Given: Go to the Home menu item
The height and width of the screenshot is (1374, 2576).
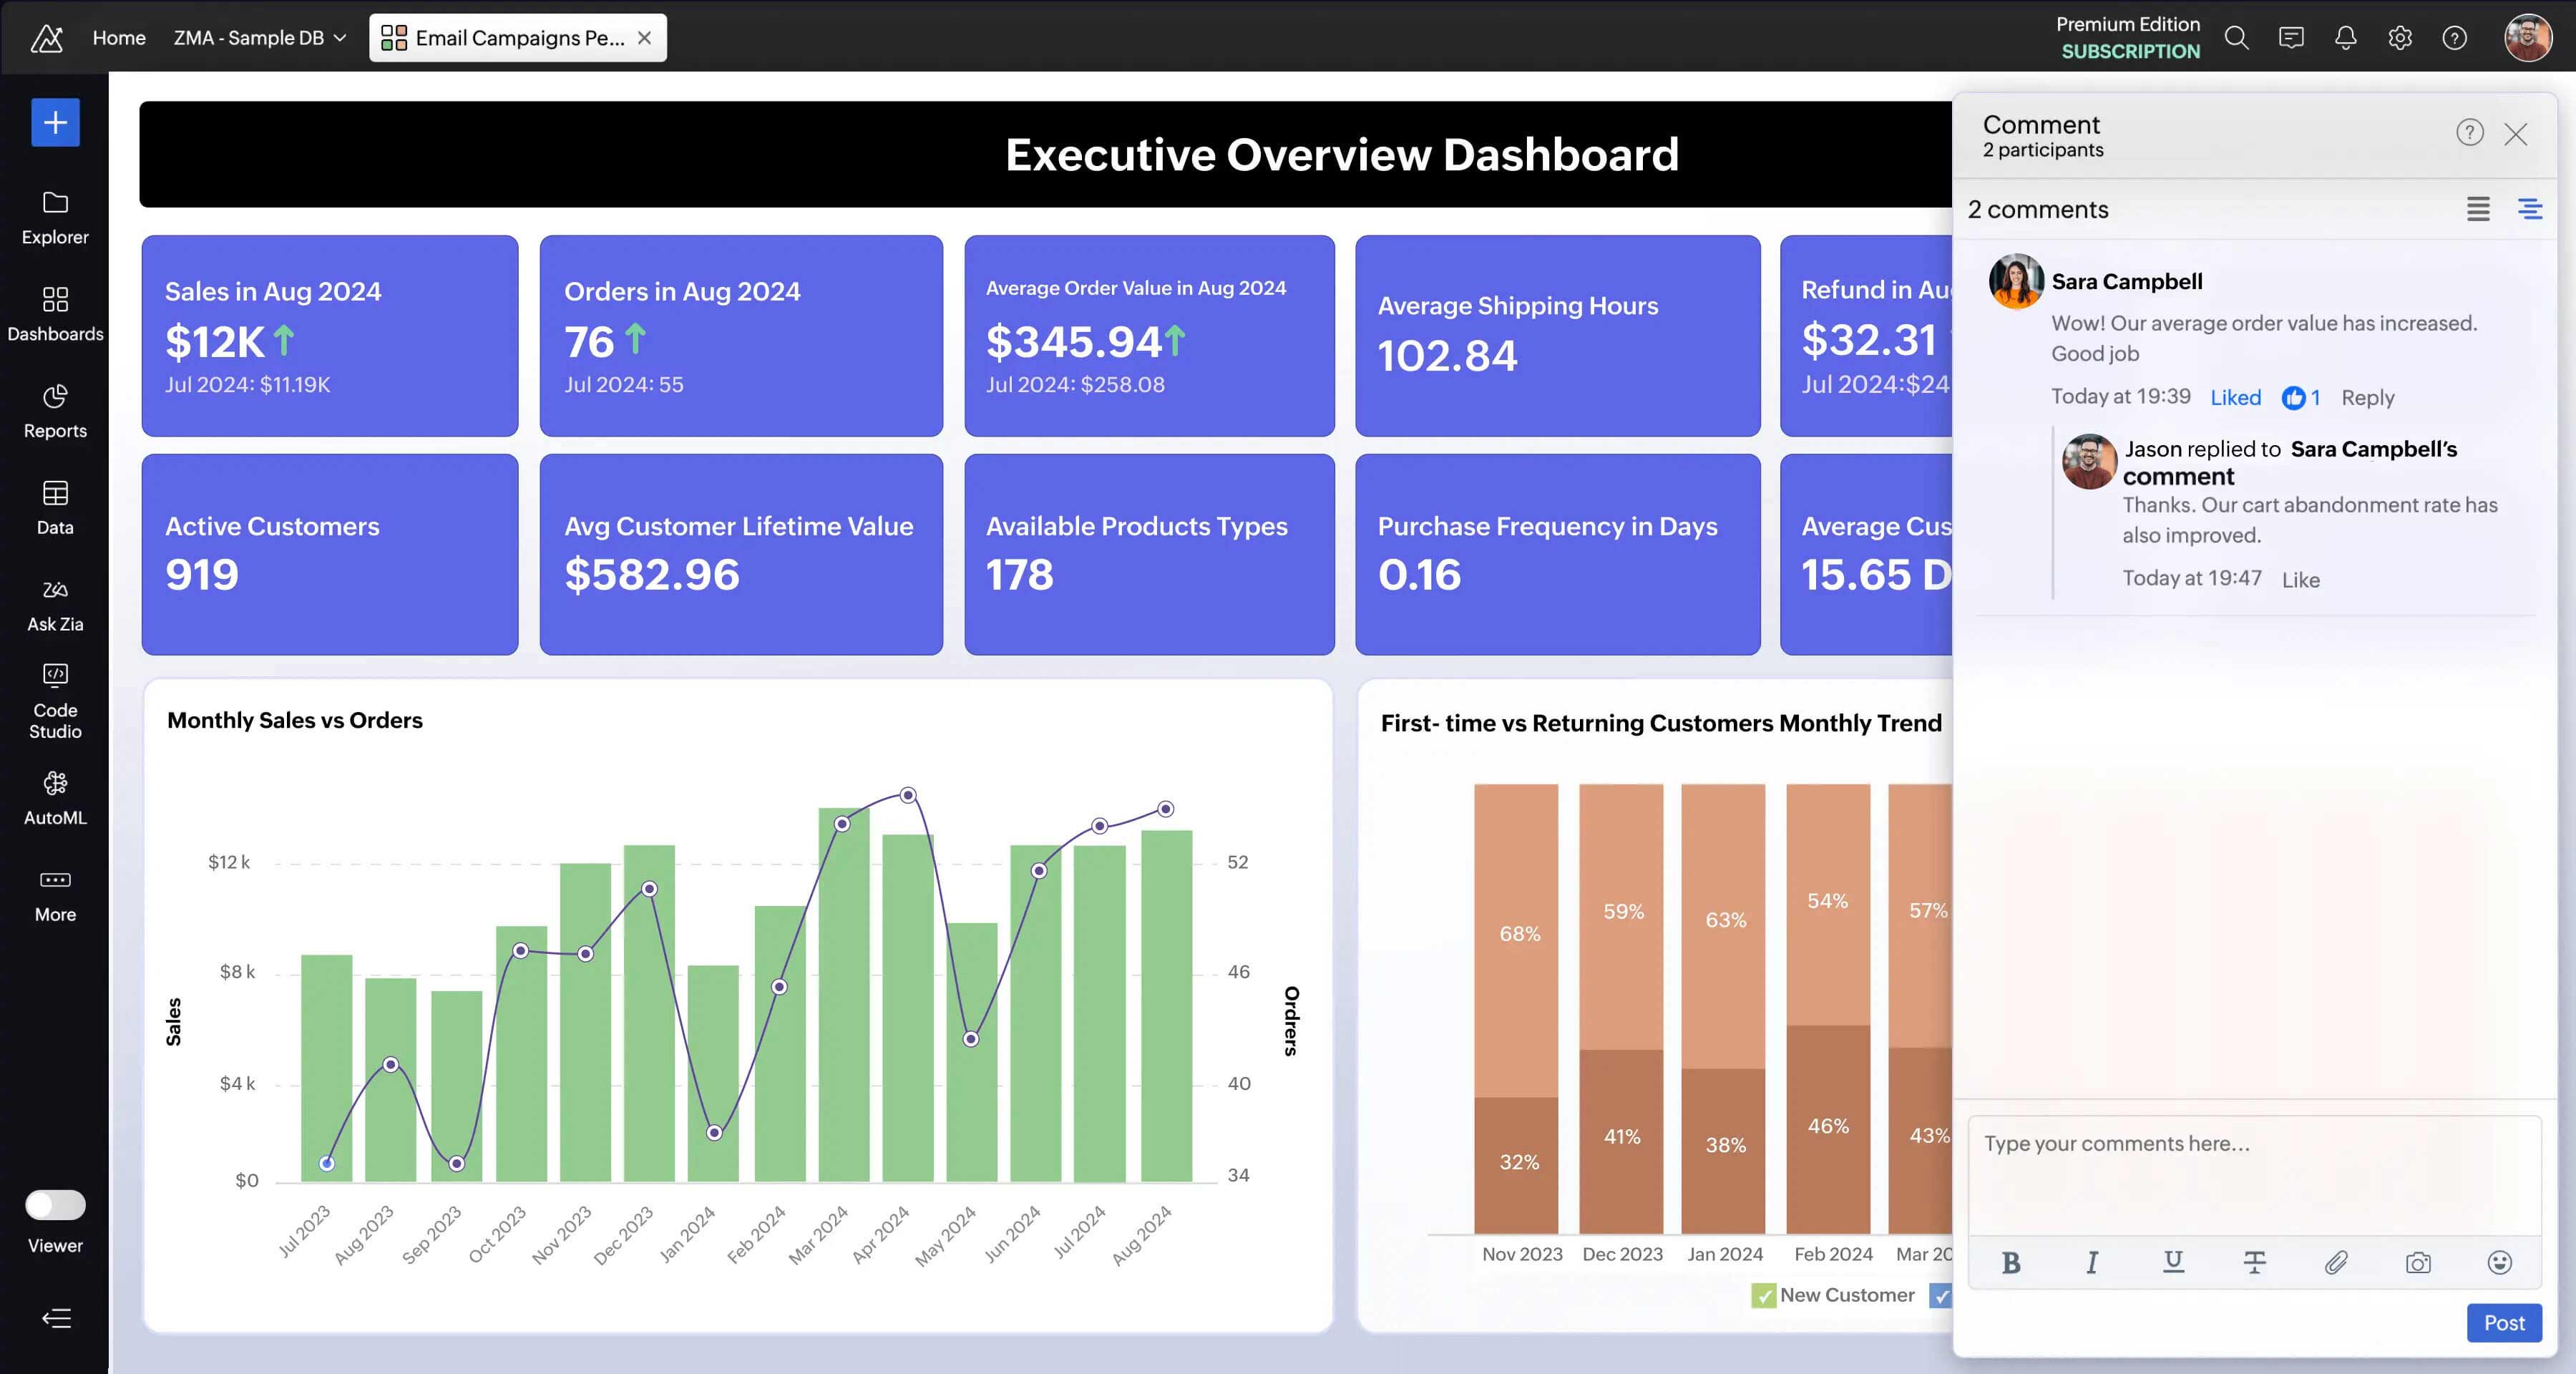Looking at the screenshot, I should [x=119, y=38].
